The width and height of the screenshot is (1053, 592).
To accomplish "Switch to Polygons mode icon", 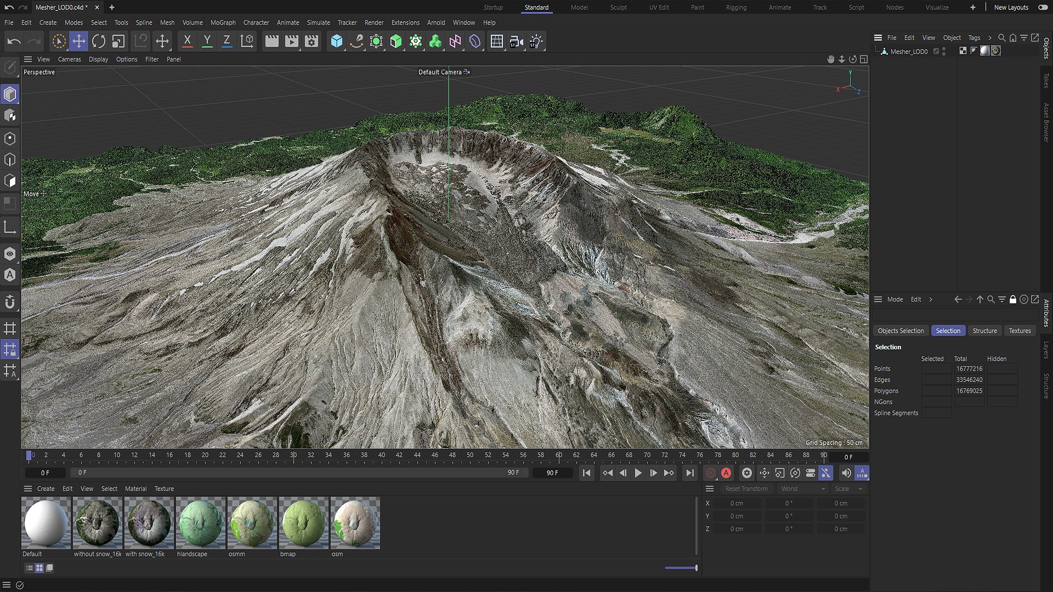I will [10, 181].
